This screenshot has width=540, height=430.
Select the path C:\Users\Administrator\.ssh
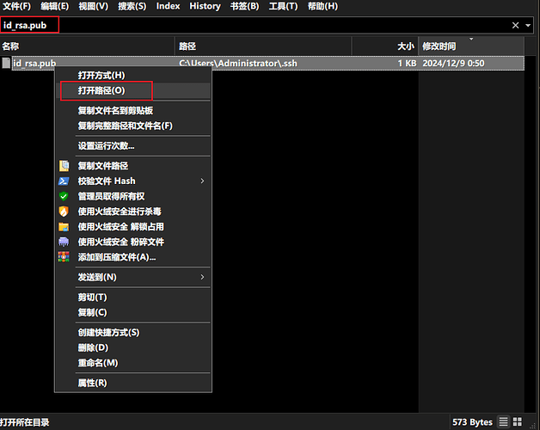[238, 64]
